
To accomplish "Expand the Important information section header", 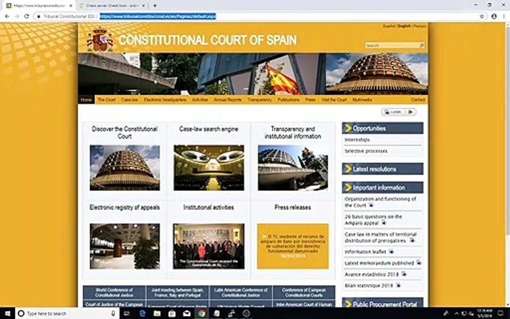I will [x=382, y=187].
